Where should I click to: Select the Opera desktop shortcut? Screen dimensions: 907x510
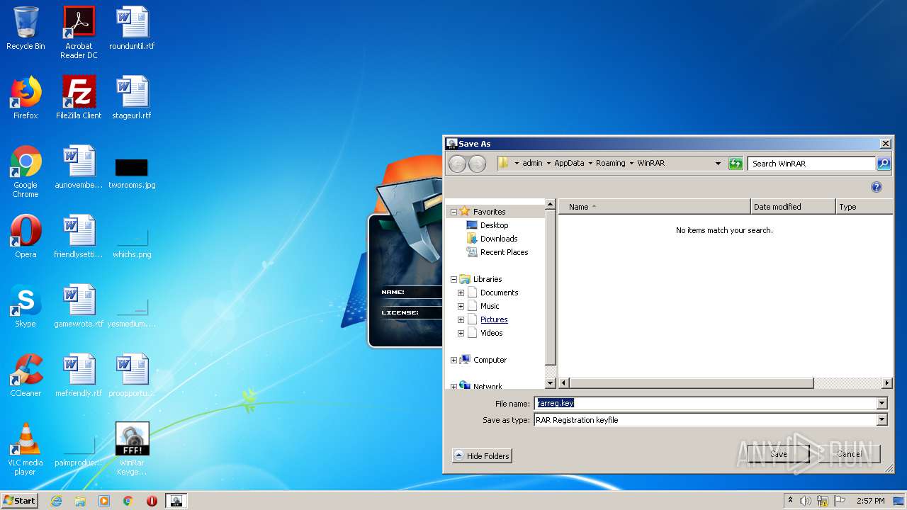[26, 237]
